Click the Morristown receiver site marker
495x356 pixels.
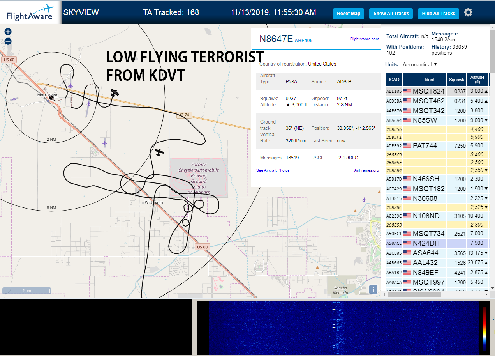(x=51, y=97)
